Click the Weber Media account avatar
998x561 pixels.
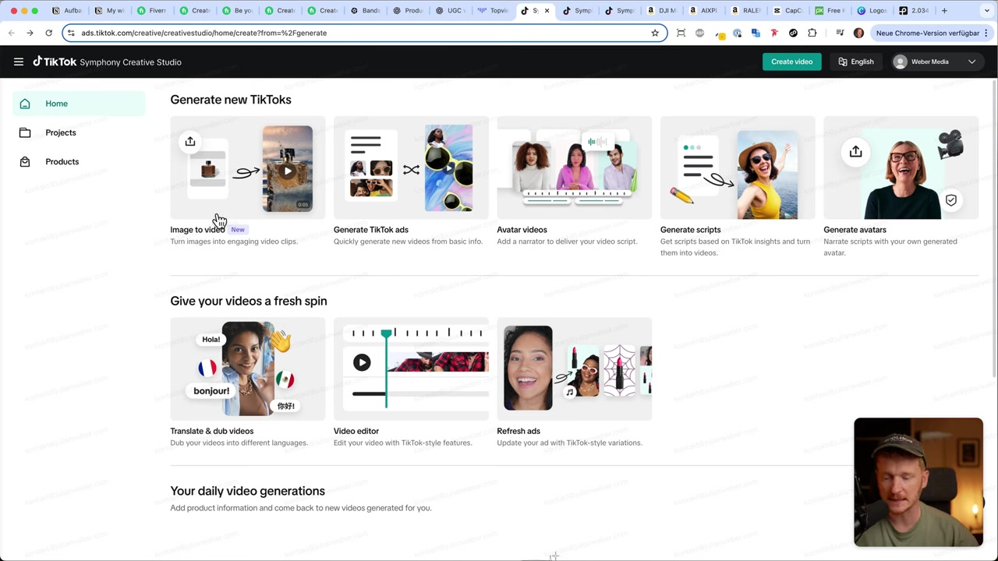[x=901, y=62]
